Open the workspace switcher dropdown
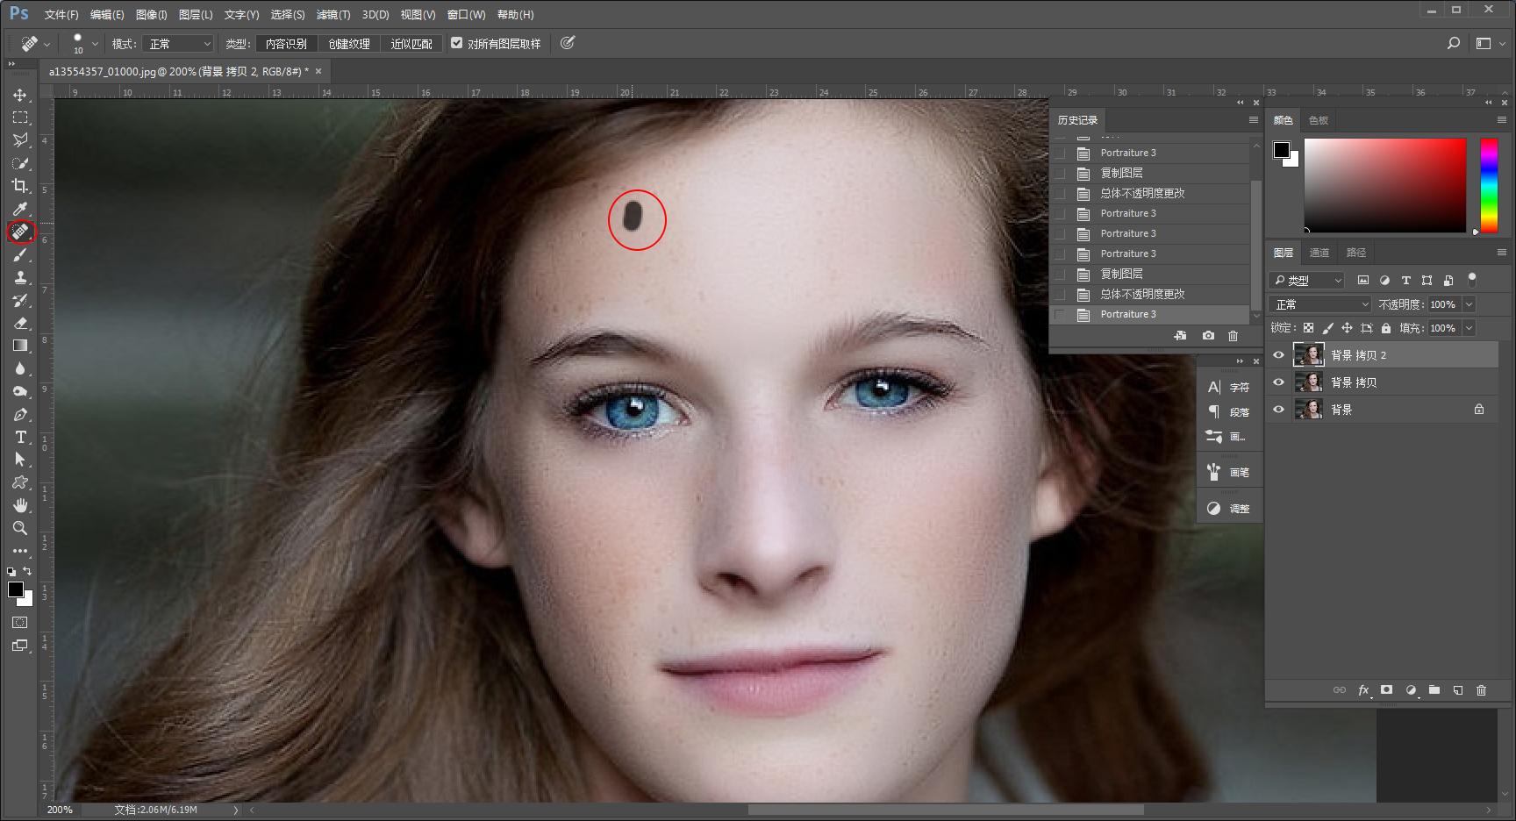1516x821 pixels. [x=1491, y=43]
